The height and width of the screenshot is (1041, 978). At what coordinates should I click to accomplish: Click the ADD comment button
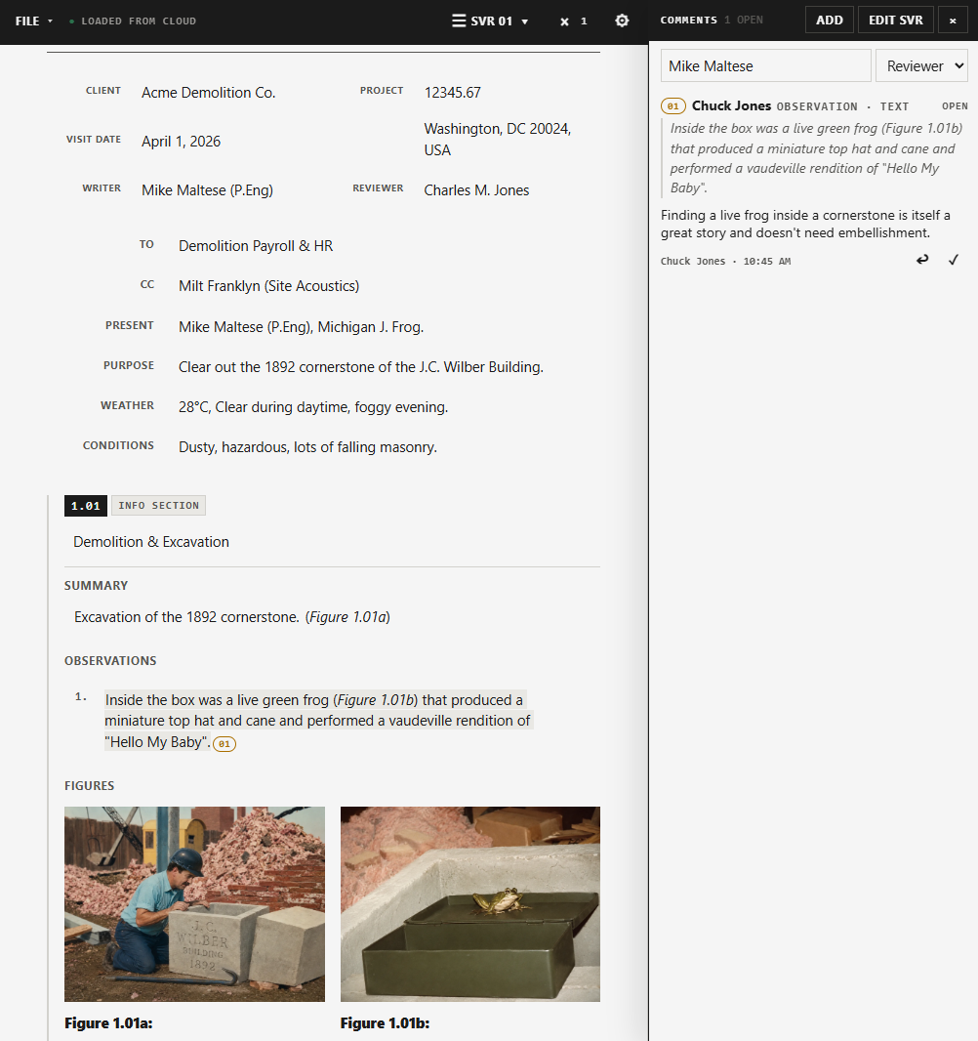830,21
